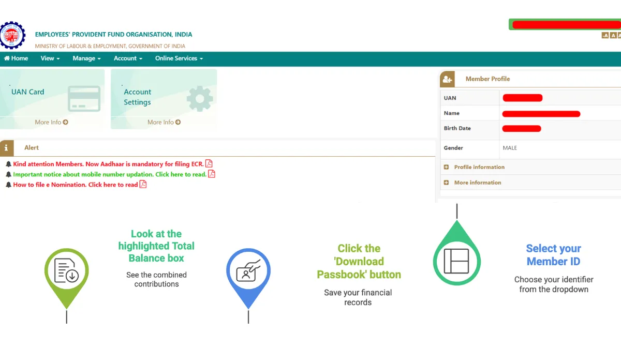Click Employees' Provident Fund Organisation title
Viewport: 621px width, 349px height.
pos(113,35)
